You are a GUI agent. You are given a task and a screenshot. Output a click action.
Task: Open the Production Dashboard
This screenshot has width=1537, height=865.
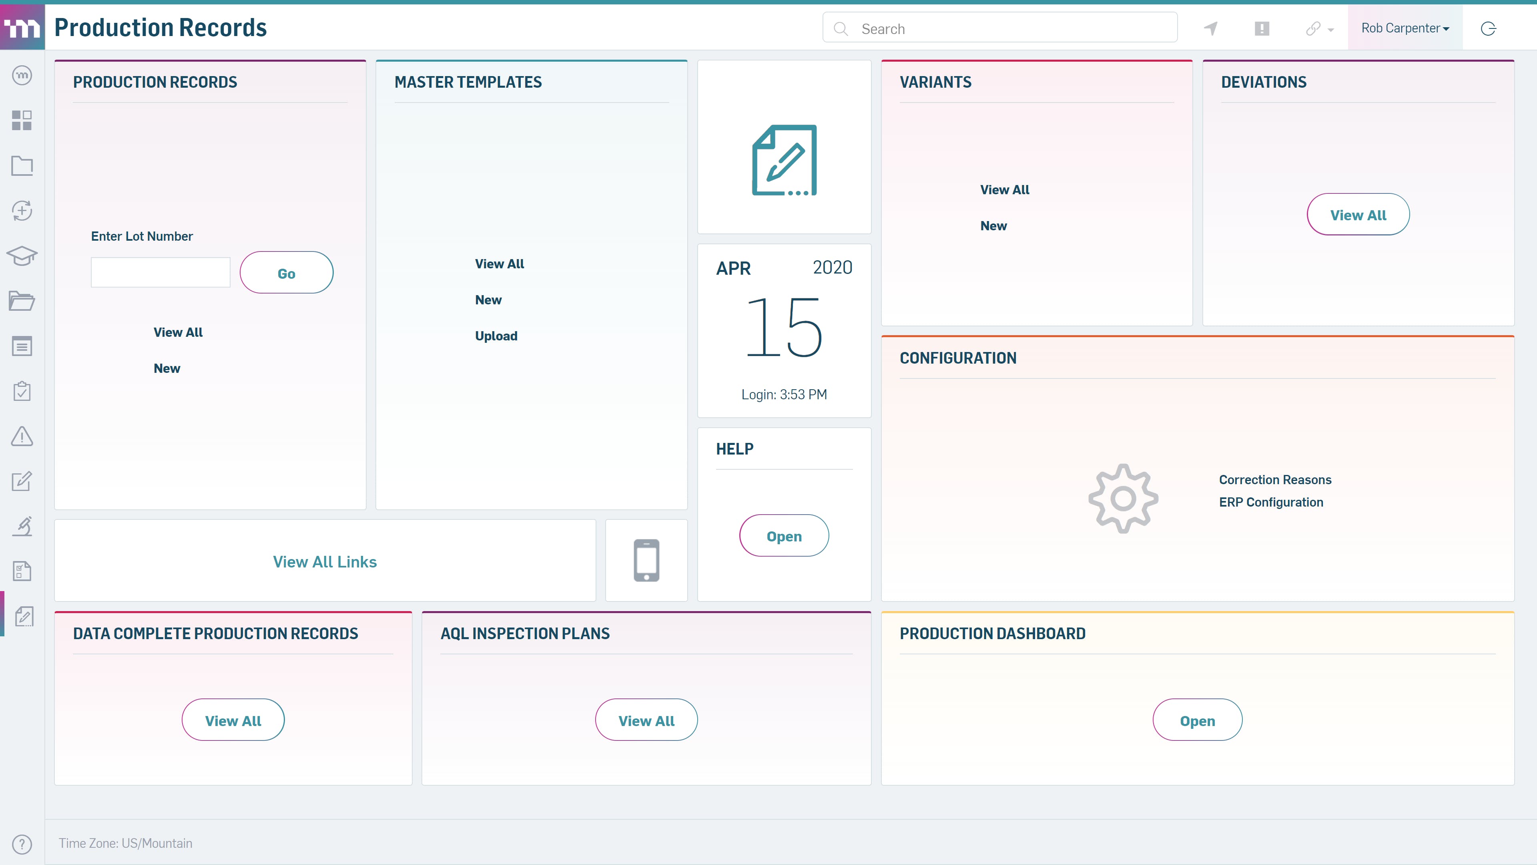1197,720
